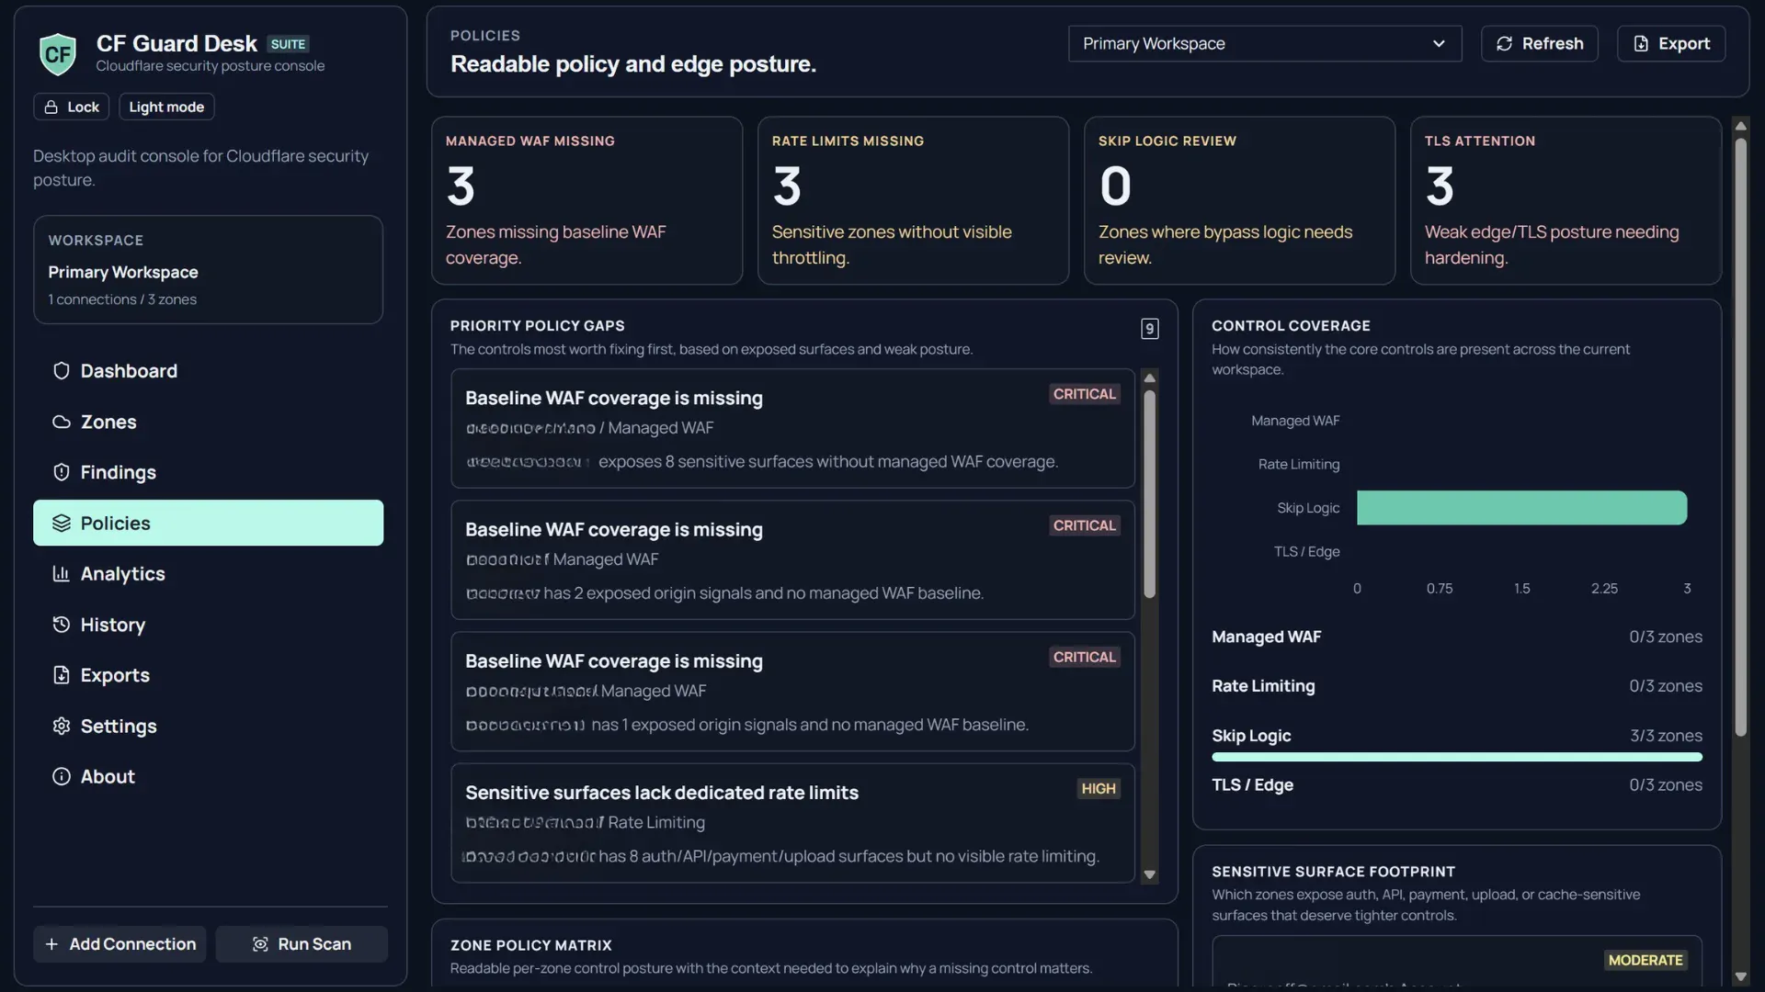Click the Control Coverage heading
1765x992 pixels.
(x=1291, y=326)
